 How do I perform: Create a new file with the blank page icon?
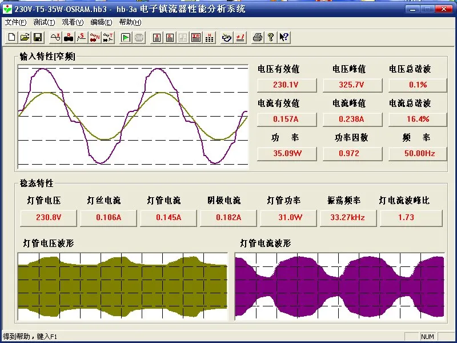(x=11, y=37)
